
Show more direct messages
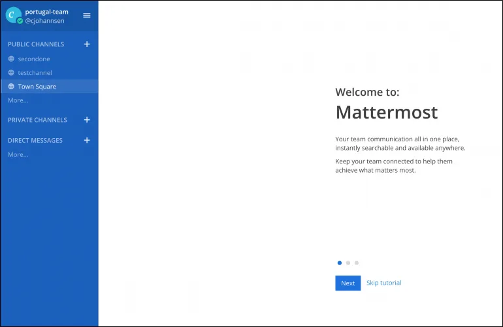(18, 154)
